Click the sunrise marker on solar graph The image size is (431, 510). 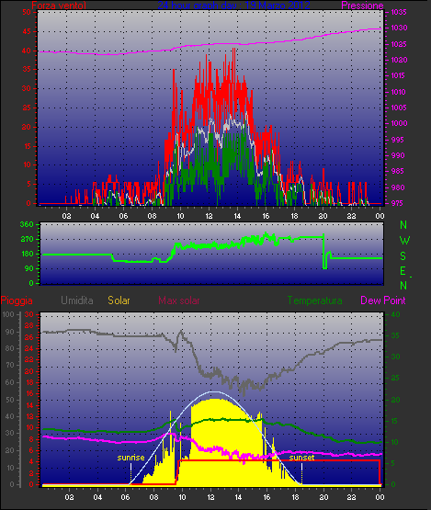130,458
